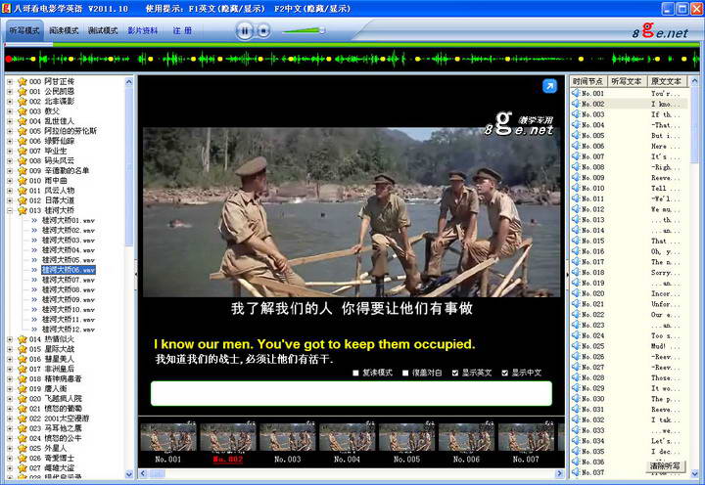Click the 原文文本 column header

[667, 81]
